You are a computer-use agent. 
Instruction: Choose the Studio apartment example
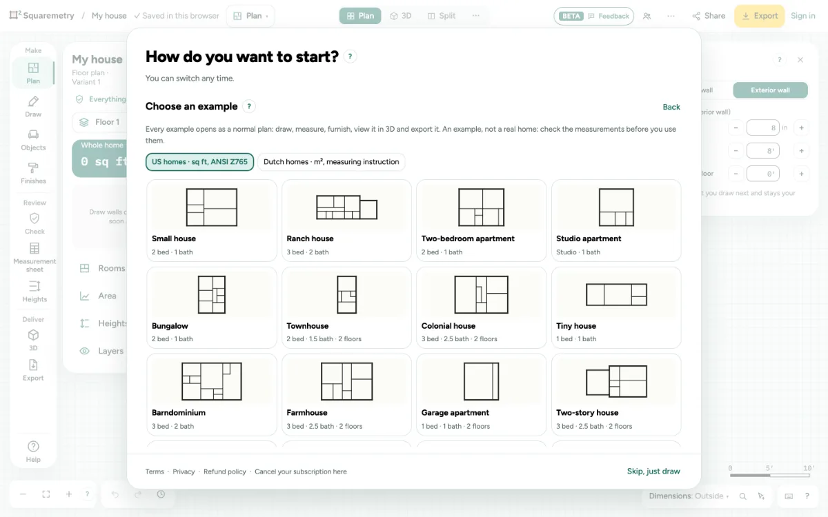[616, 221]
